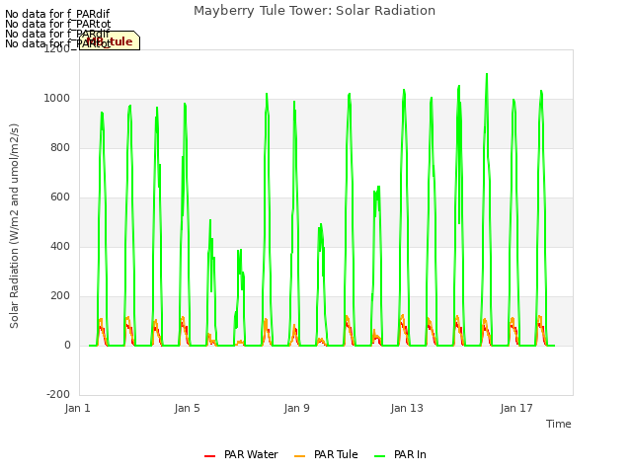Click the 0 y-axis tick label
This screenshot has height=474, width=632.
[x=67, y=345]
